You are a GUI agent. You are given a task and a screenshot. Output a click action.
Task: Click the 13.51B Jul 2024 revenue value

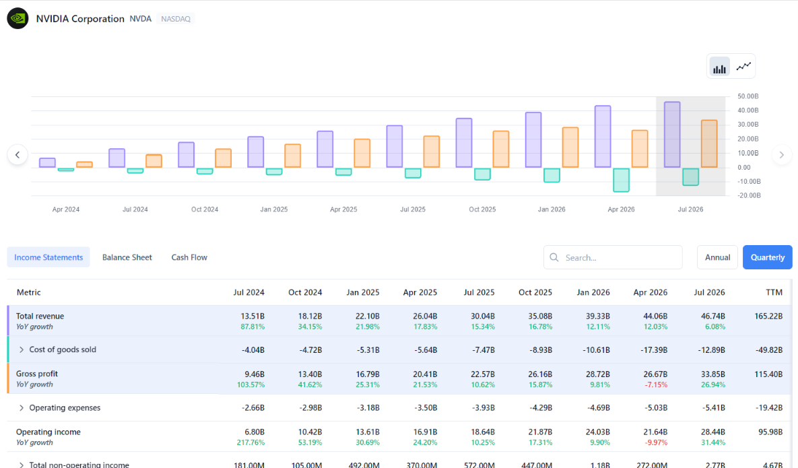pyautogui.click(x=253, y=316)
